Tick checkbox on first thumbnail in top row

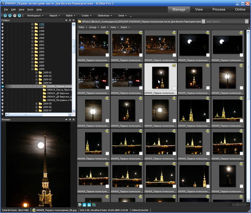107,55
